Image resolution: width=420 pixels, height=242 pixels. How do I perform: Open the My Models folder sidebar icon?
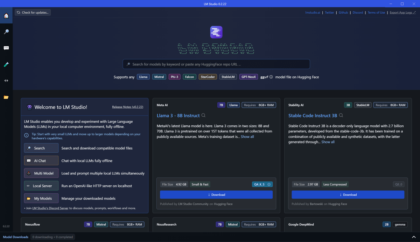tap(6, 97)
